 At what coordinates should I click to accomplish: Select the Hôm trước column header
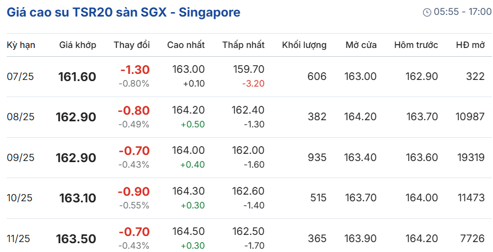click(x=416, y=45)
